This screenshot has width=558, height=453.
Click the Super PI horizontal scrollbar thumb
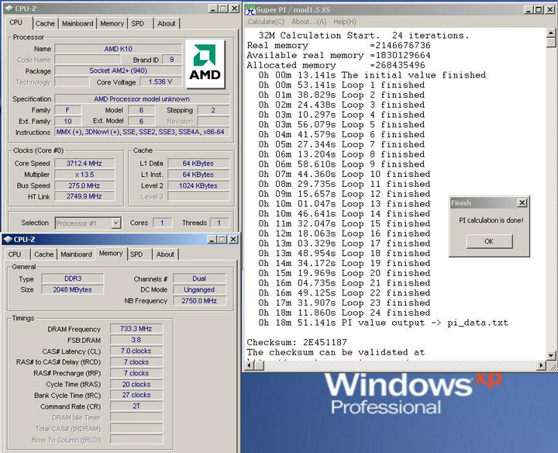(259, 365)
